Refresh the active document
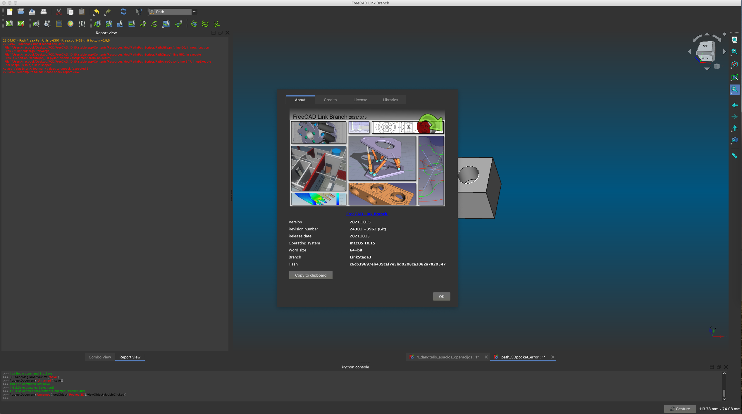742x414 pixels. tap(123, 12)
